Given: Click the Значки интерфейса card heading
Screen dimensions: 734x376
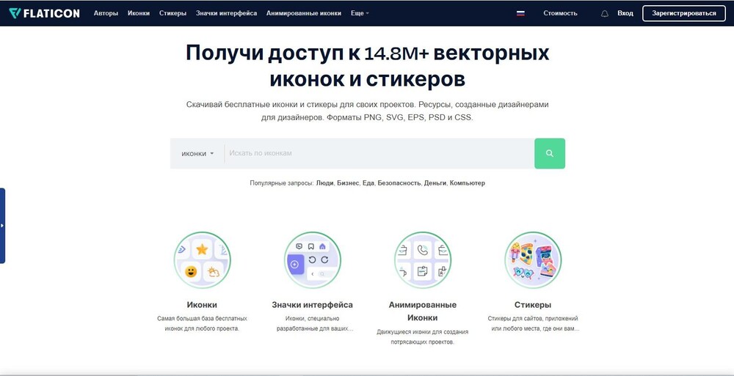Looking at the screenshot, I should pyautogui.click(x=312, y=305).
